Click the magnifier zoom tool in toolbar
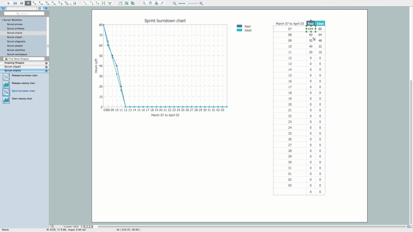 click(144, 3)
